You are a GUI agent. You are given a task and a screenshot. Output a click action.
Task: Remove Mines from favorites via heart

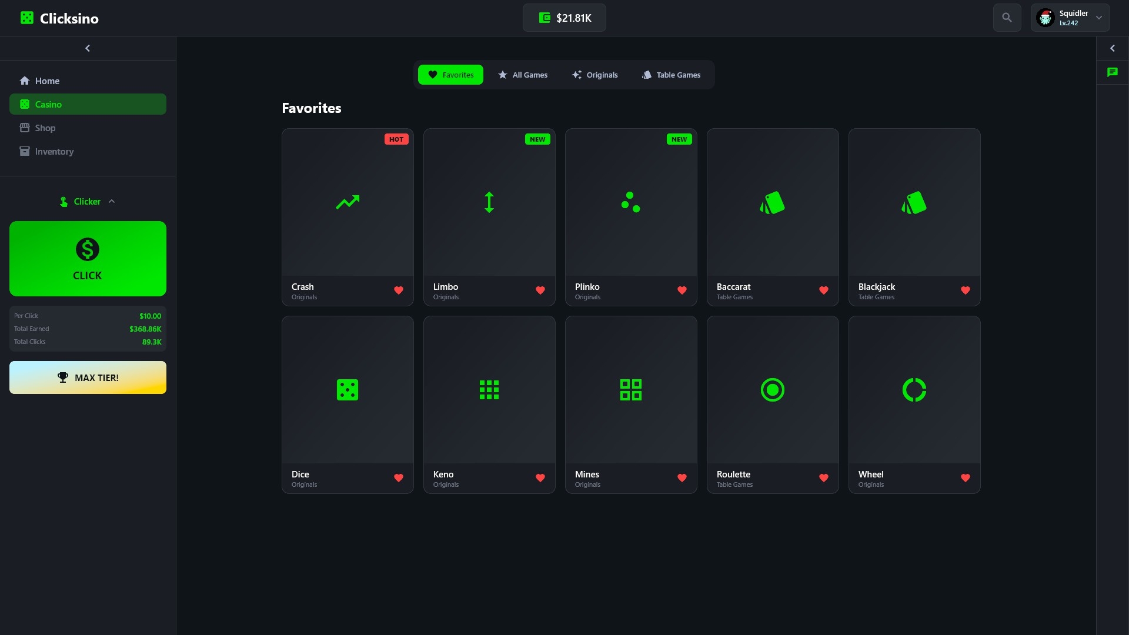[x=682, y=478]
